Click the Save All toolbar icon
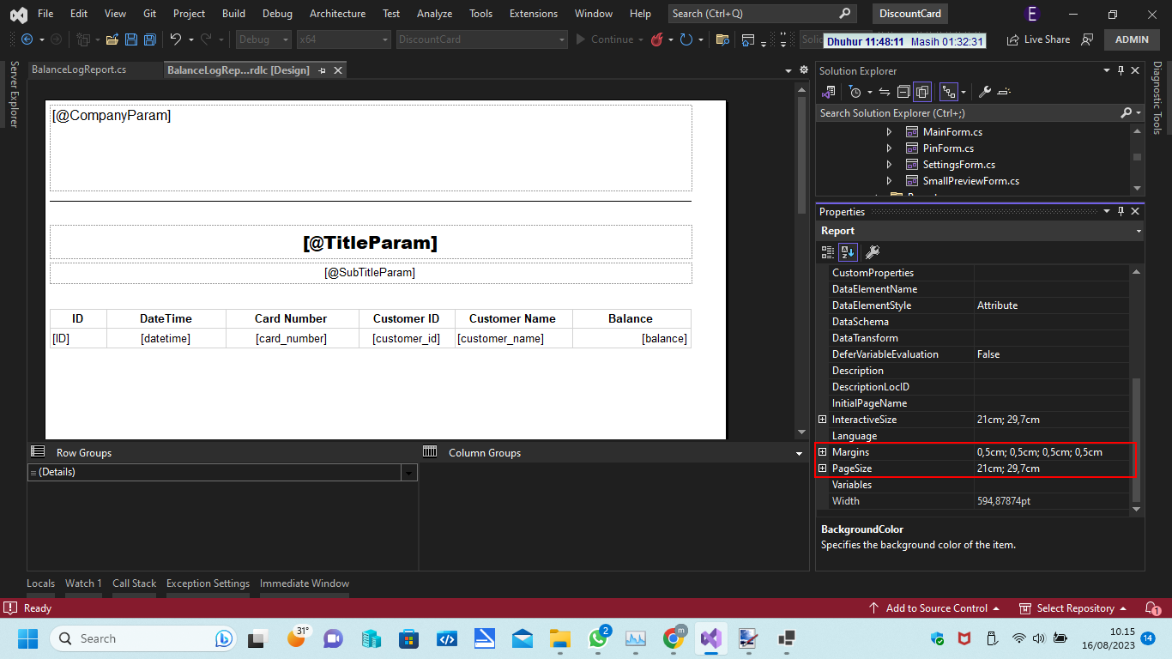 click(151, 39)
